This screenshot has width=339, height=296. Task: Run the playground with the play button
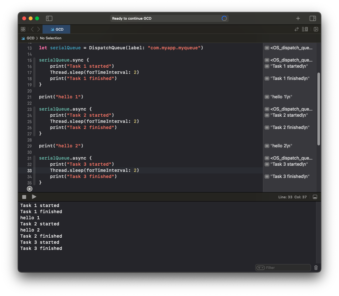tap(34, 197)
